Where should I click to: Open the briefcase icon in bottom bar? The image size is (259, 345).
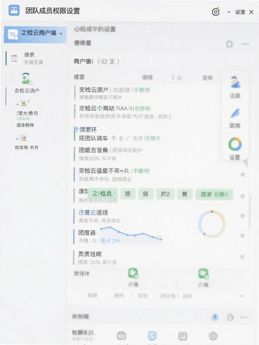[x=121, y=336]
